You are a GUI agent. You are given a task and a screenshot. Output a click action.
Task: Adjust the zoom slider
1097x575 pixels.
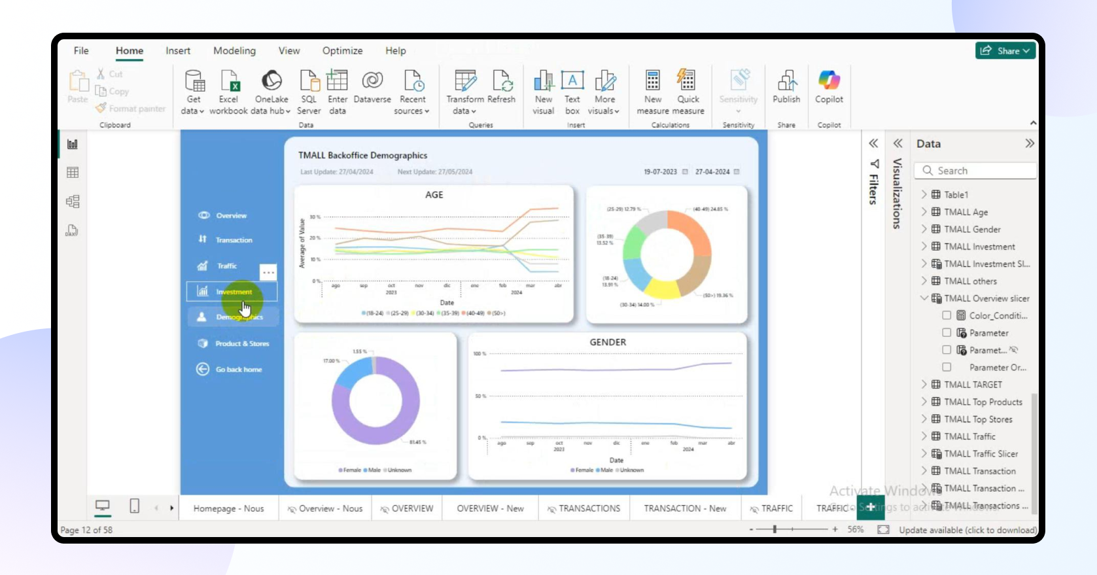775,529
